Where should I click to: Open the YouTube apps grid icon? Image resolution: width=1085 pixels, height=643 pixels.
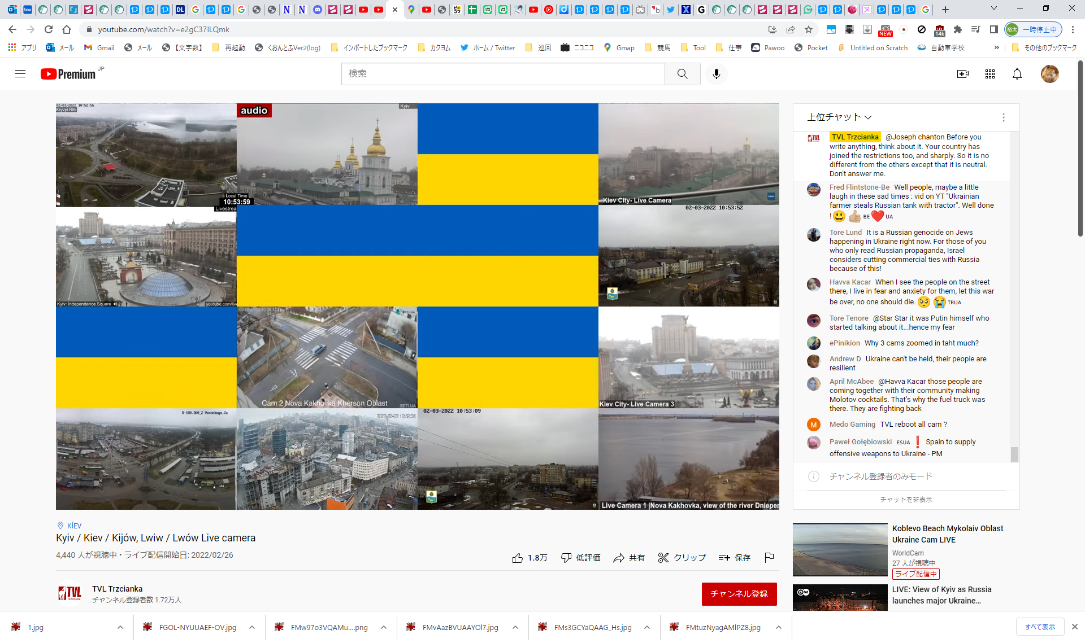pyautogui.click(x=989, y=74)
